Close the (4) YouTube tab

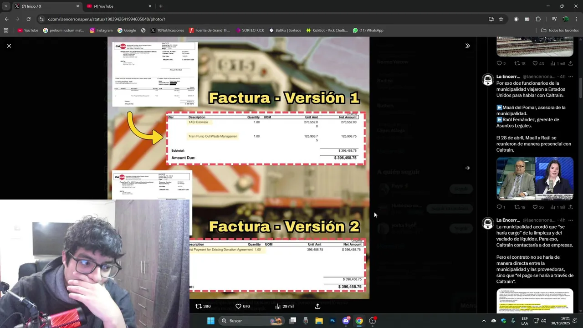[150, 6]
